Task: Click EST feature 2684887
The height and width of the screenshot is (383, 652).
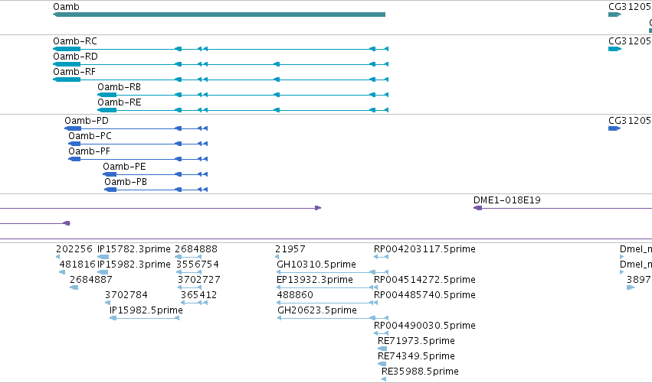Action: point(91,280)
